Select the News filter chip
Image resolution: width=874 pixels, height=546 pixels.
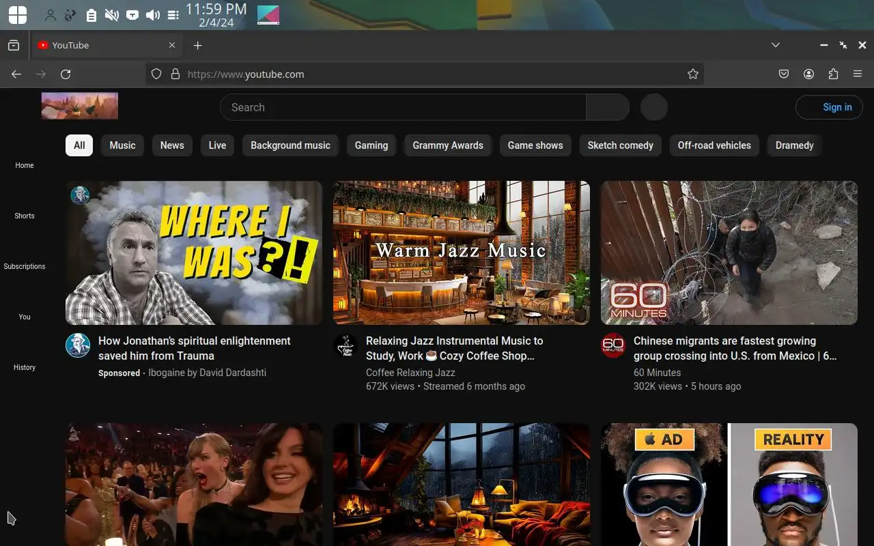[x=172, y=145]
